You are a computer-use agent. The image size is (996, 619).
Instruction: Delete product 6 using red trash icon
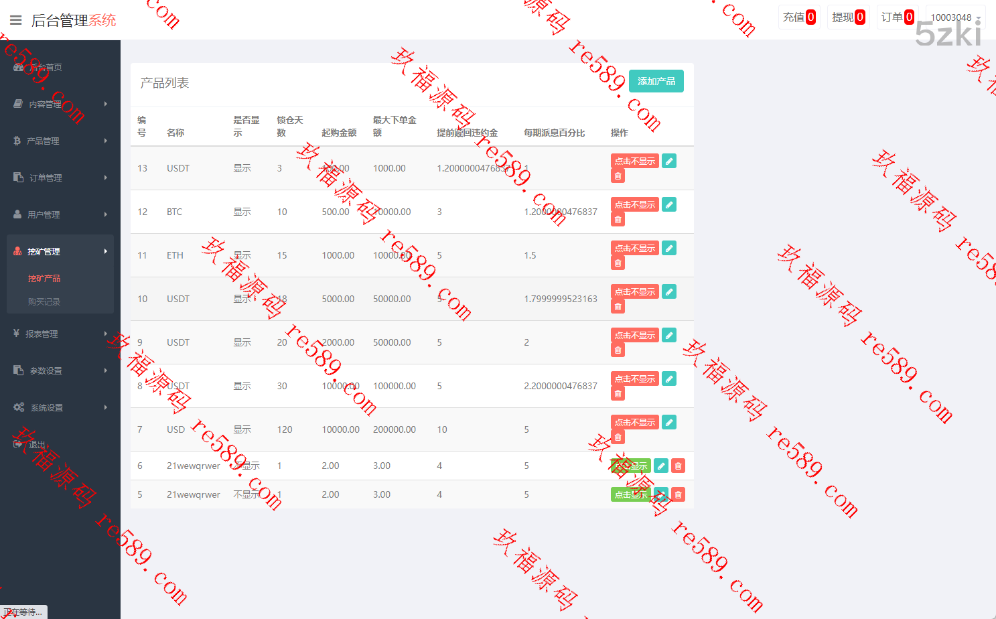click(x=678, y=466)
